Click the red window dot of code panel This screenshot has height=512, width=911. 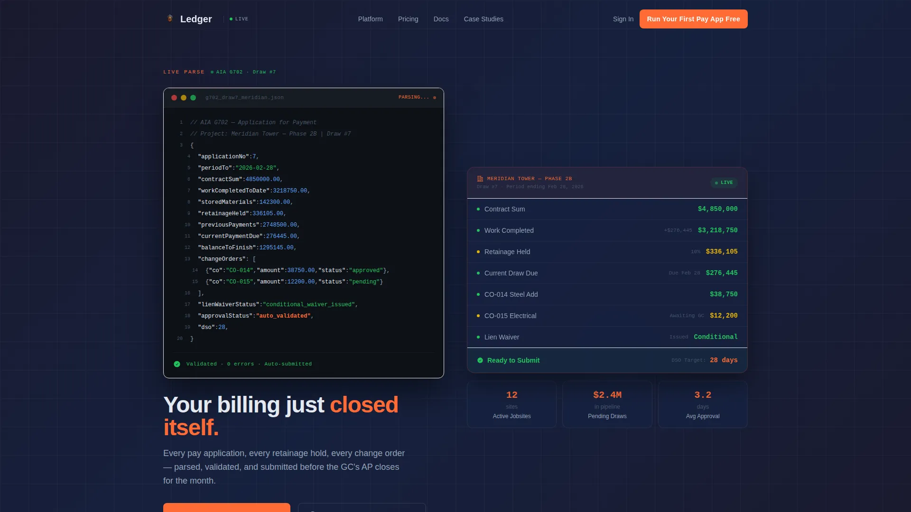click(x=174, y=98)
